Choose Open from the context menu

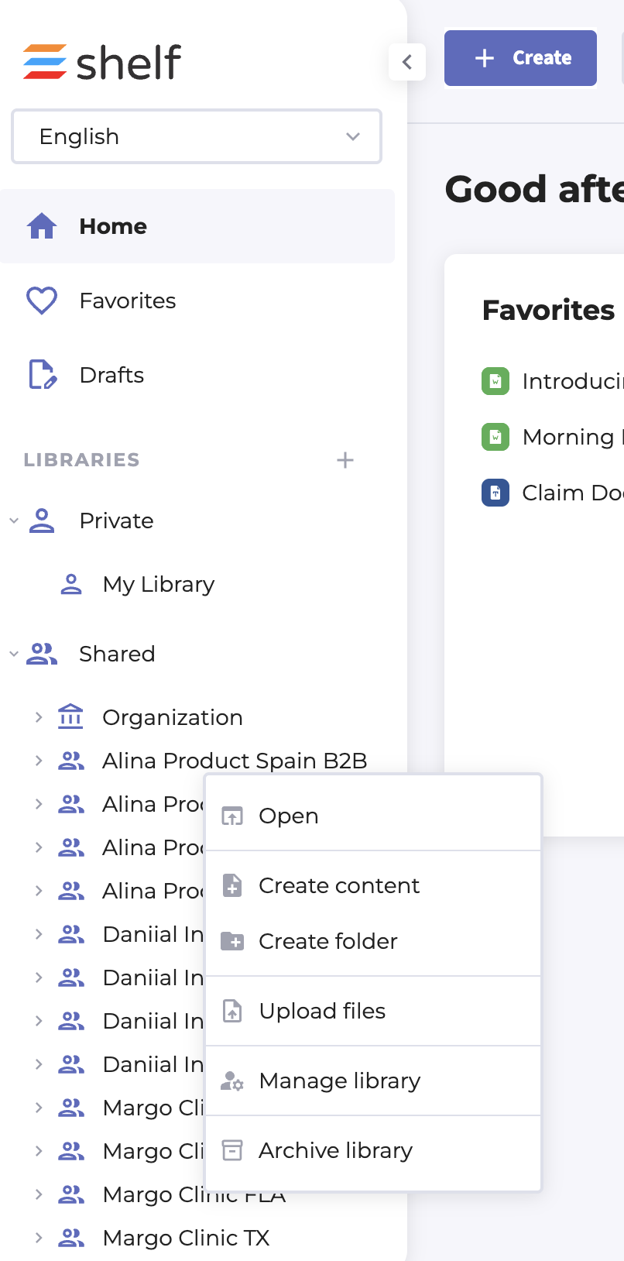click(x=289, y=816)
